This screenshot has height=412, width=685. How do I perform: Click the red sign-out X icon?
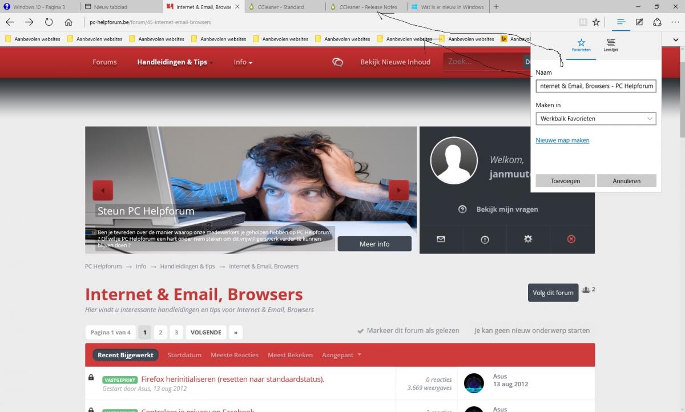point(571,240)
